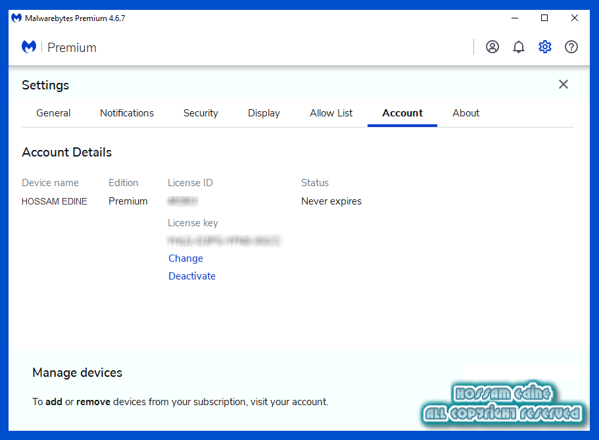The height and width of the screenshot is (440, 599).
Task: Go to the About tab
Action: pyautogui.click(x=466, y=113)
